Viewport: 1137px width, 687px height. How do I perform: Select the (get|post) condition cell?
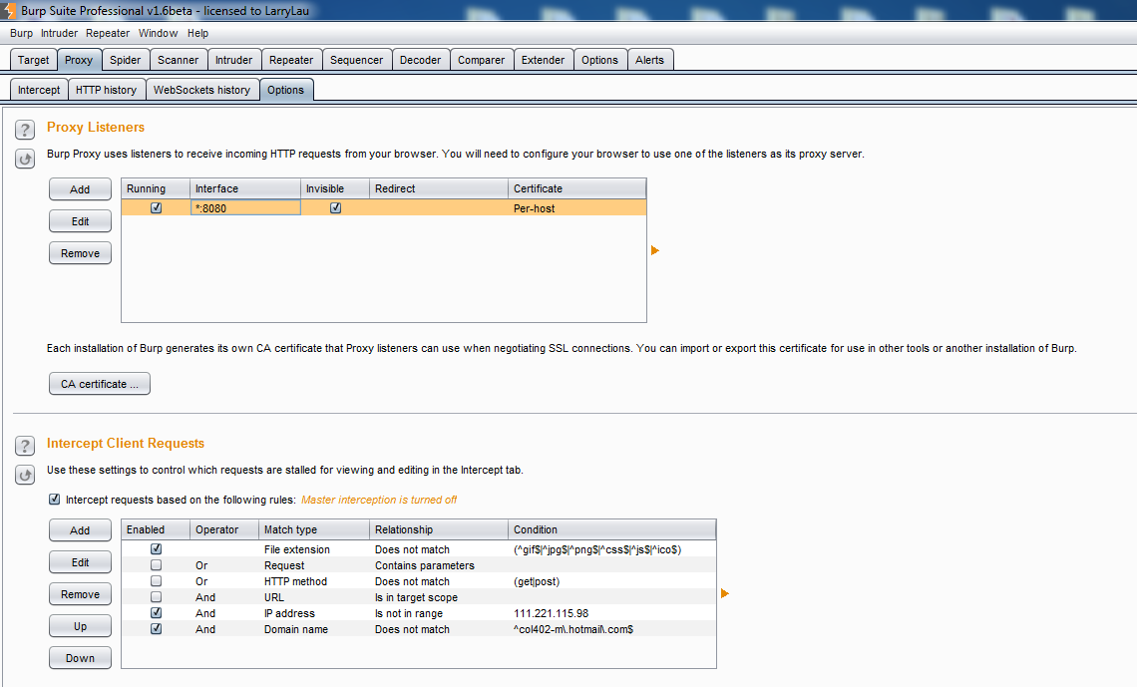(x=612, y=581)
